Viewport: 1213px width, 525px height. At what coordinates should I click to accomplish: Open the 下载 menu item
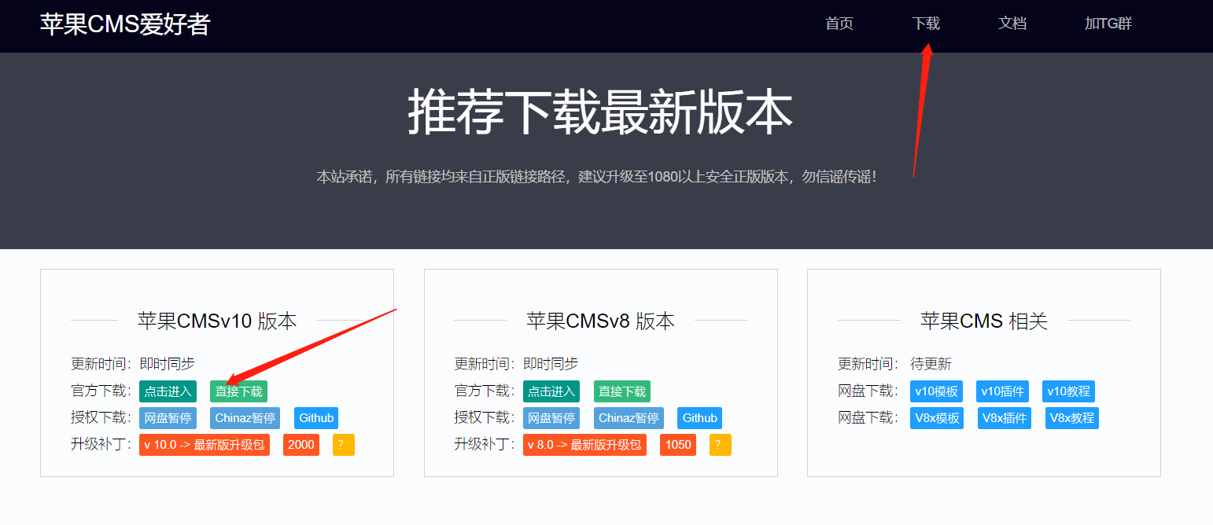(x=927, y=24)
